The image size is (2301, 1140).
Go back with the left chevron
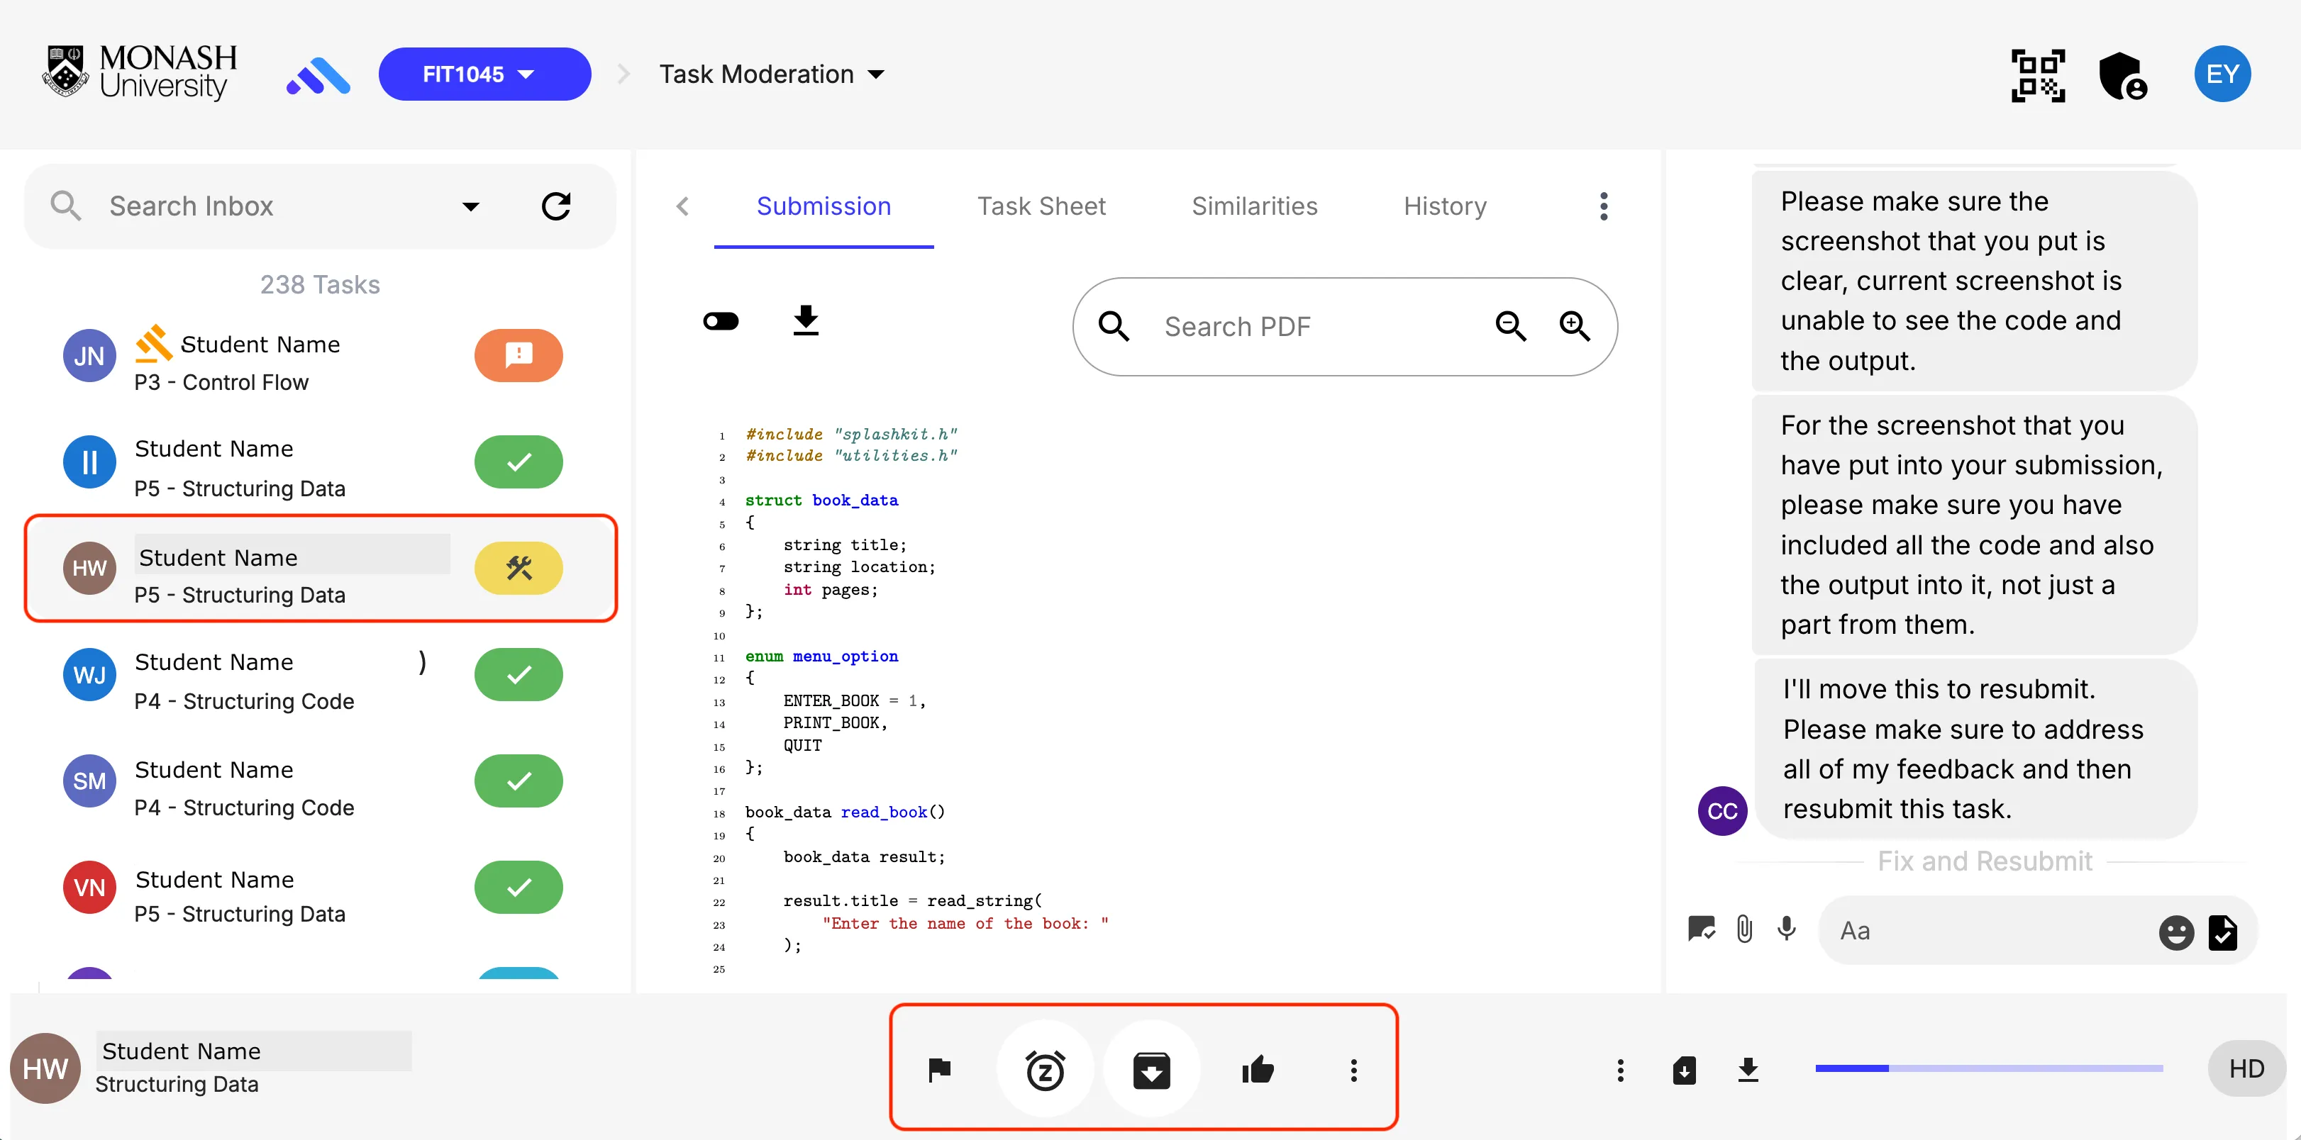pyautogui.click(x=682, y=206)
